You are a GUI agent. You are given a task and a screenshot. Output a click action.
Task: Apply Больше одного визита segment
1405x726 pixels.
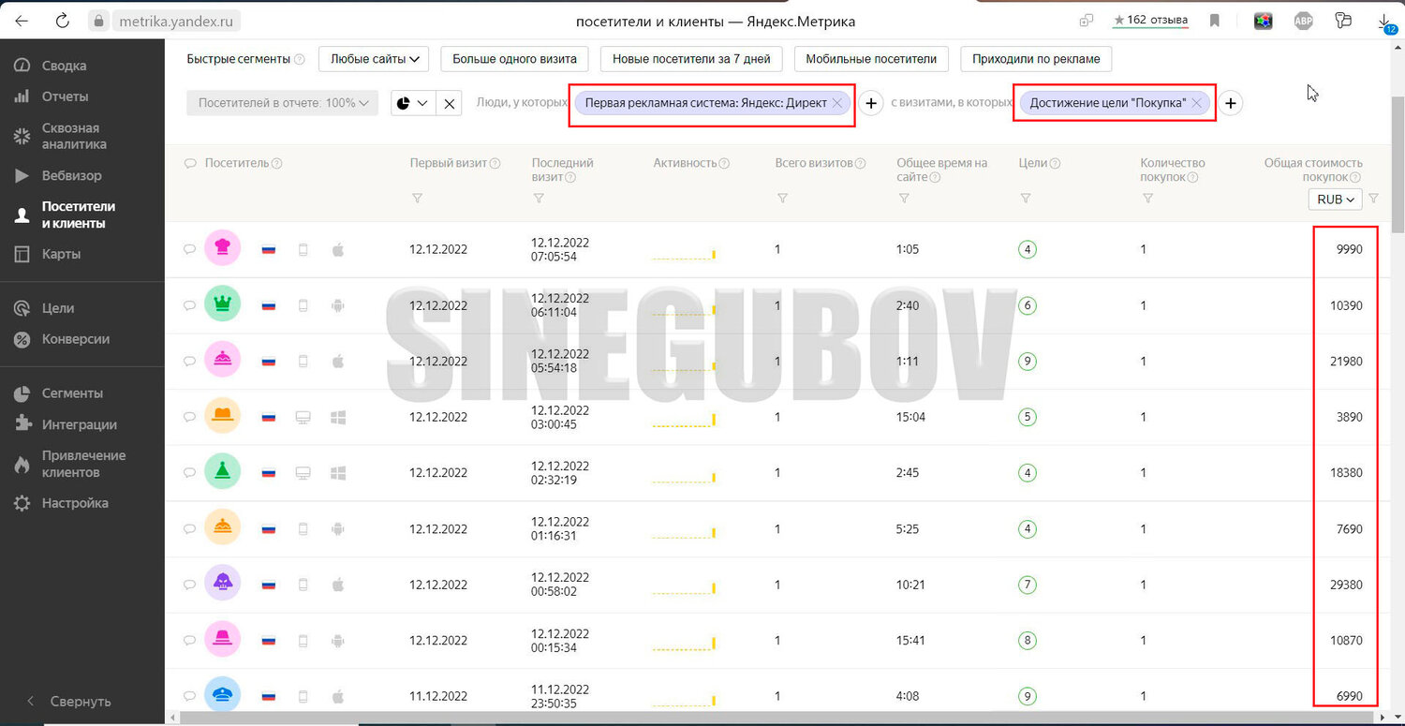pyautogui.click(x=514, y=59)
